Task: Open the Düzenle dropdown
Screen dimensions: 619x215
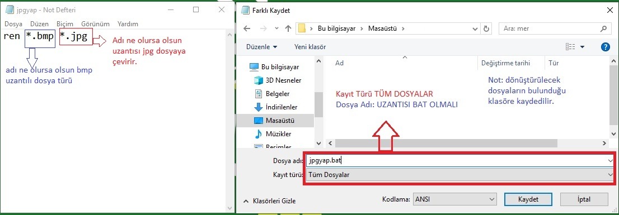Action: [x=262, y=47]
